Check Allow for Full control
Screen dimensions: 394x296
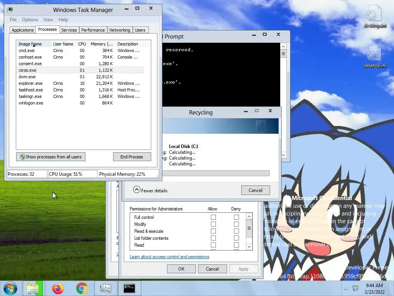click(213, 217)
